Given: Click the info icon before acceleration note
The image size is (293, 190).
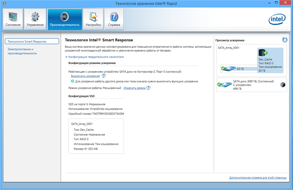Looking at the screenshot, I should point(73,81).
